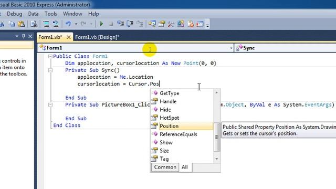The height and width of the screenshot is (189, 336).
Task: Place cursor on the Me.Location code text
Action: tap(136, 77)
